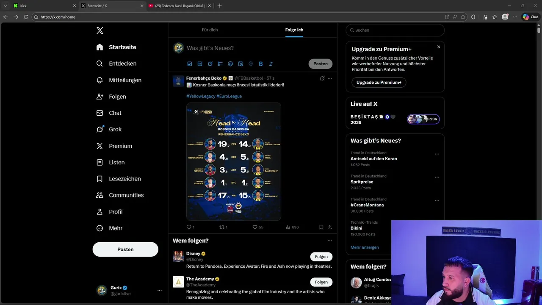Open Gurix account menu dots
The image size is (542, 305).
[x=160, y=291]
